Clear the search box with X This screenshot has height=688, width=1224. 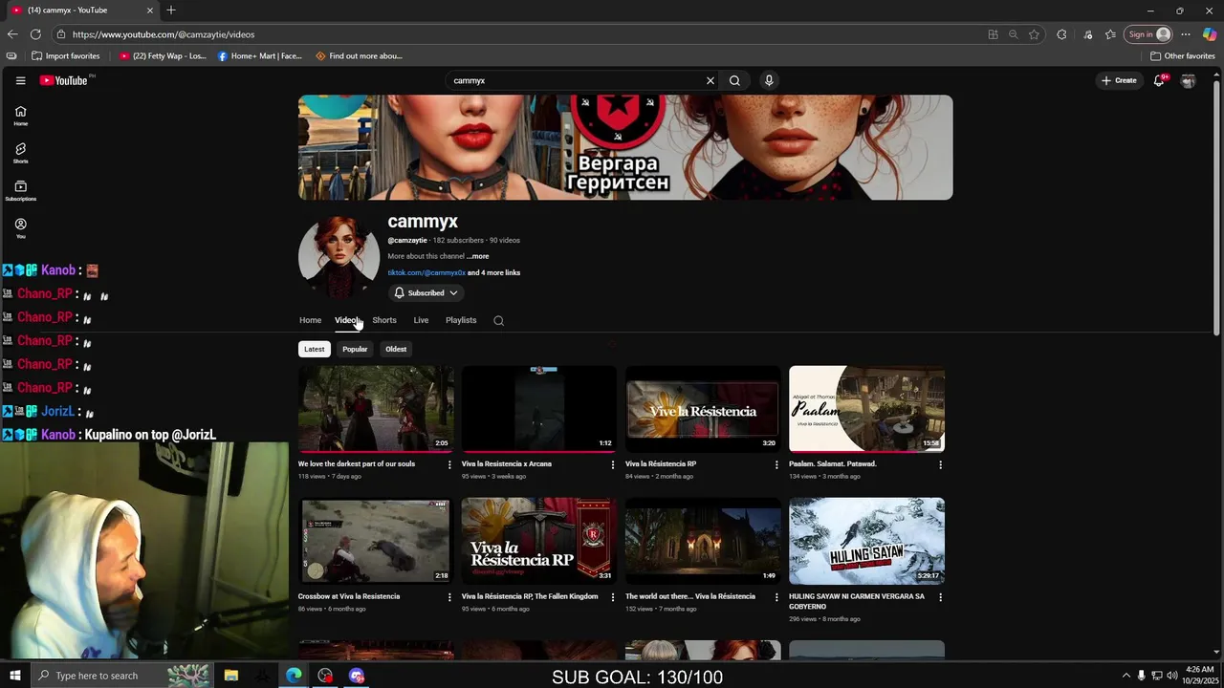[710, 80]
